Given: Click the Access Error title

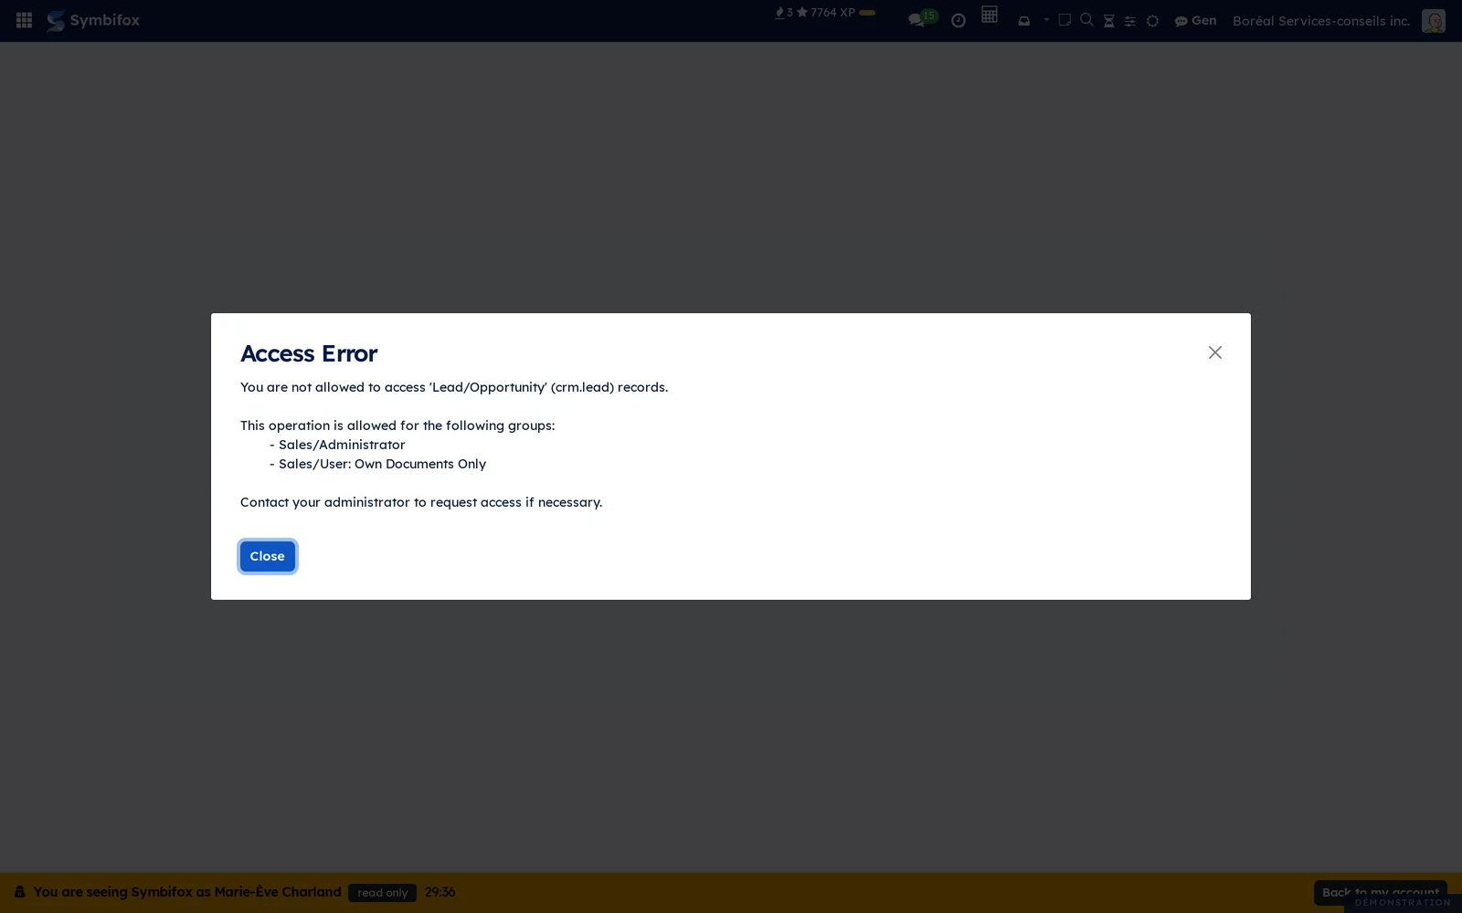Looking at the screenshot, I should pyautogui.click(x=309, y=353).
